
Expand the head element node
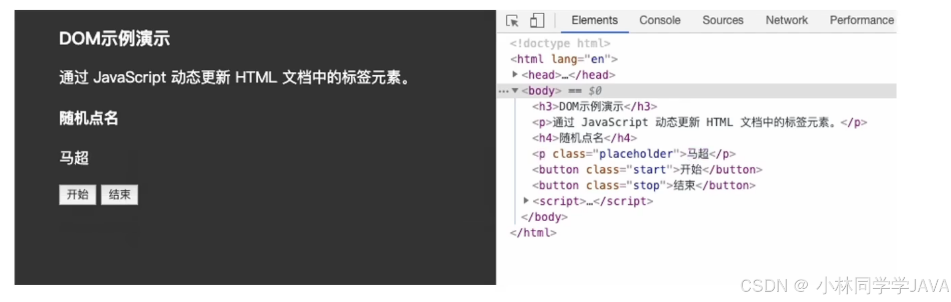(x=515, y=74)
